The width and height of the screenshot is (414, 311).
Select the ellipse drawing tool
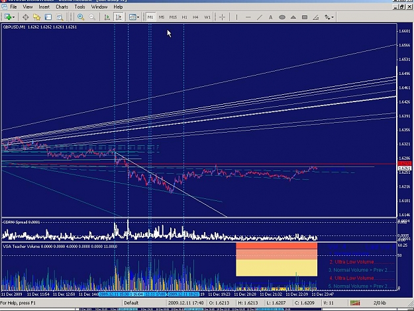[282, 17]
